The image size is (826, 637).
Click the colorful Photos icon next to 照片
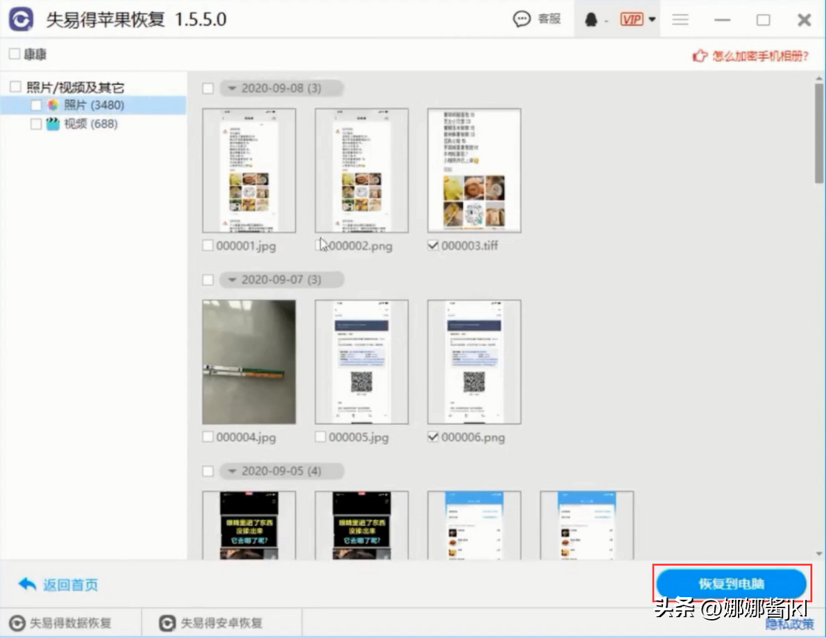click(x=53, y=105)
